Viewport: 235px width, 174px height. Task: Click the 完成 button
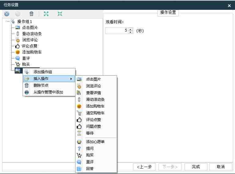(196, 167)
